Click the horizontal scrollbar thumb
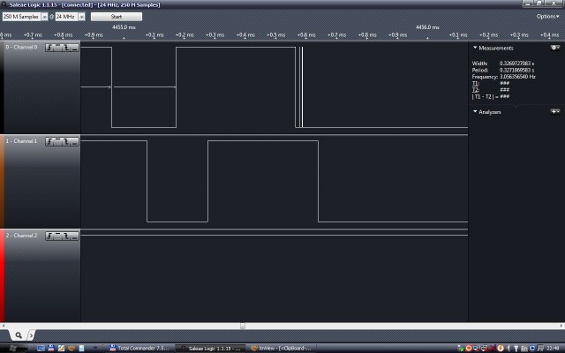 [243, 326]
